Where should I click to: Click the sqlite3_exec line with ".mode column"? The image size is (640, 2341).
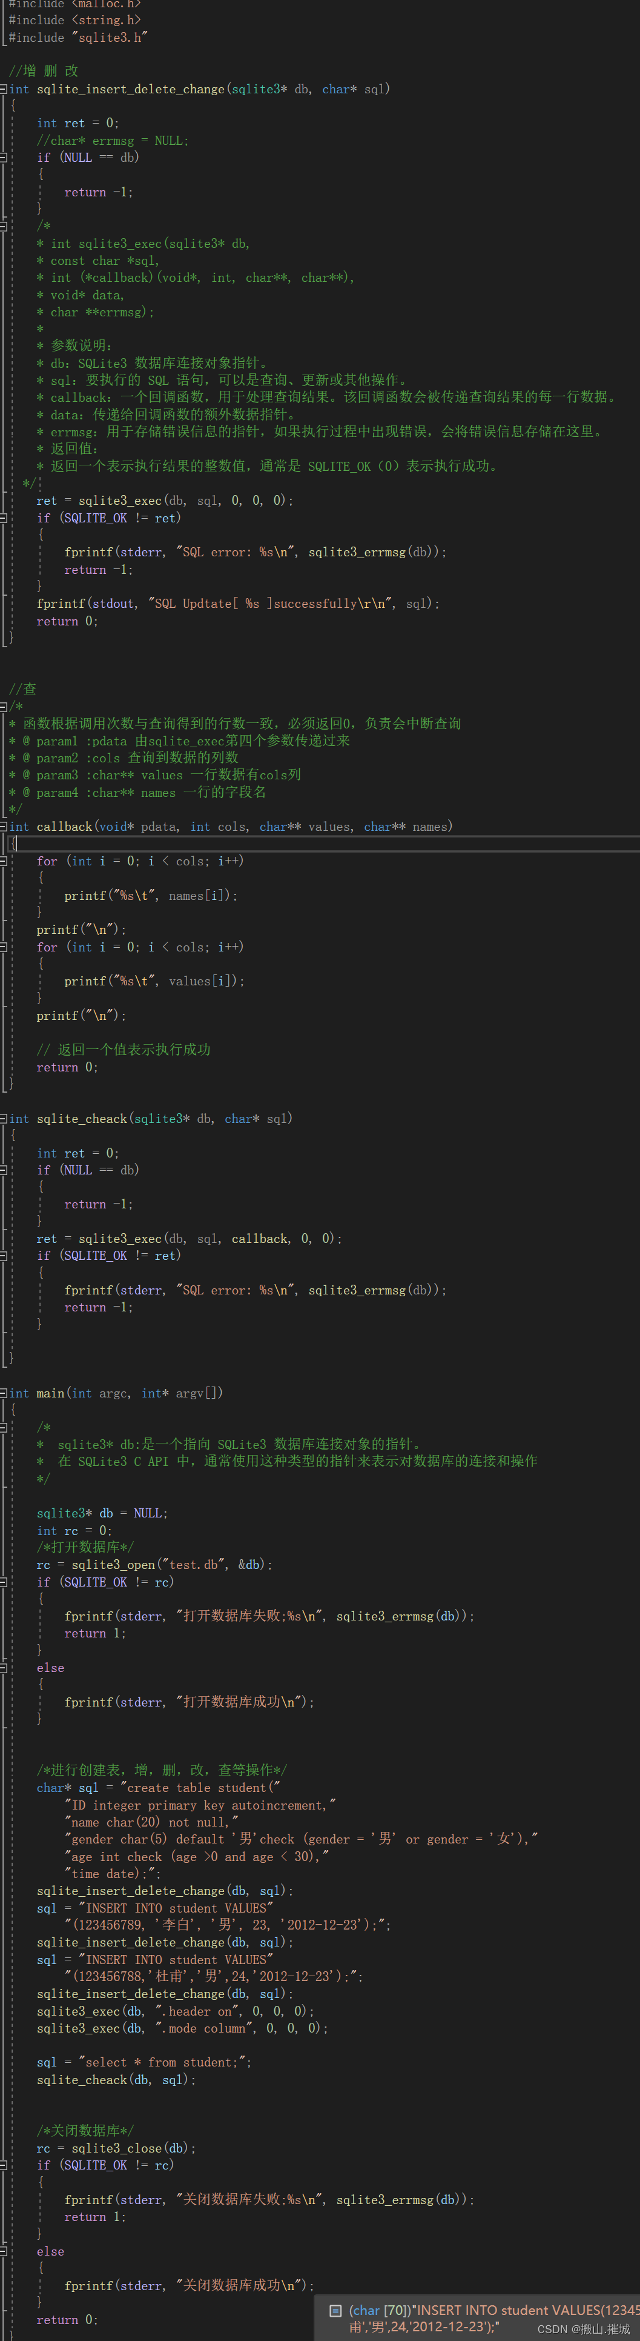tap(182, 2028)
